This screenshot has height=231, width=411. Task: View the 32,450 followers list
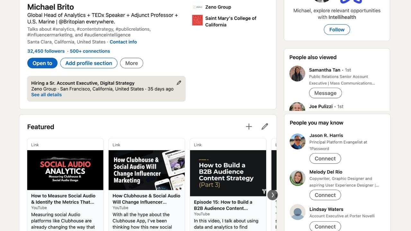tap(46, 51)
